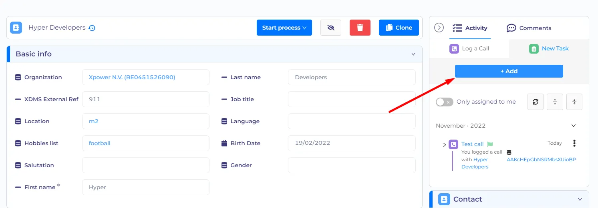Click the collapse all activities button

574,102
